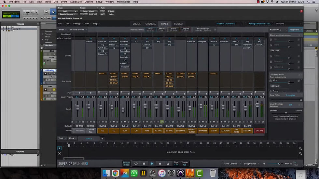
Task: Select the scissors cut tool in song track
Action: [59, 153]
